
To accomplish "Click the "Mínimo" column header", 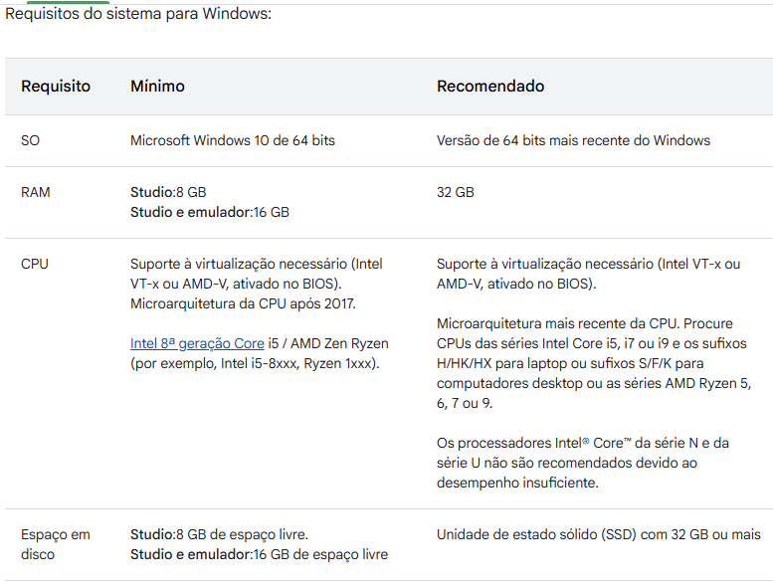I will 157,87.
